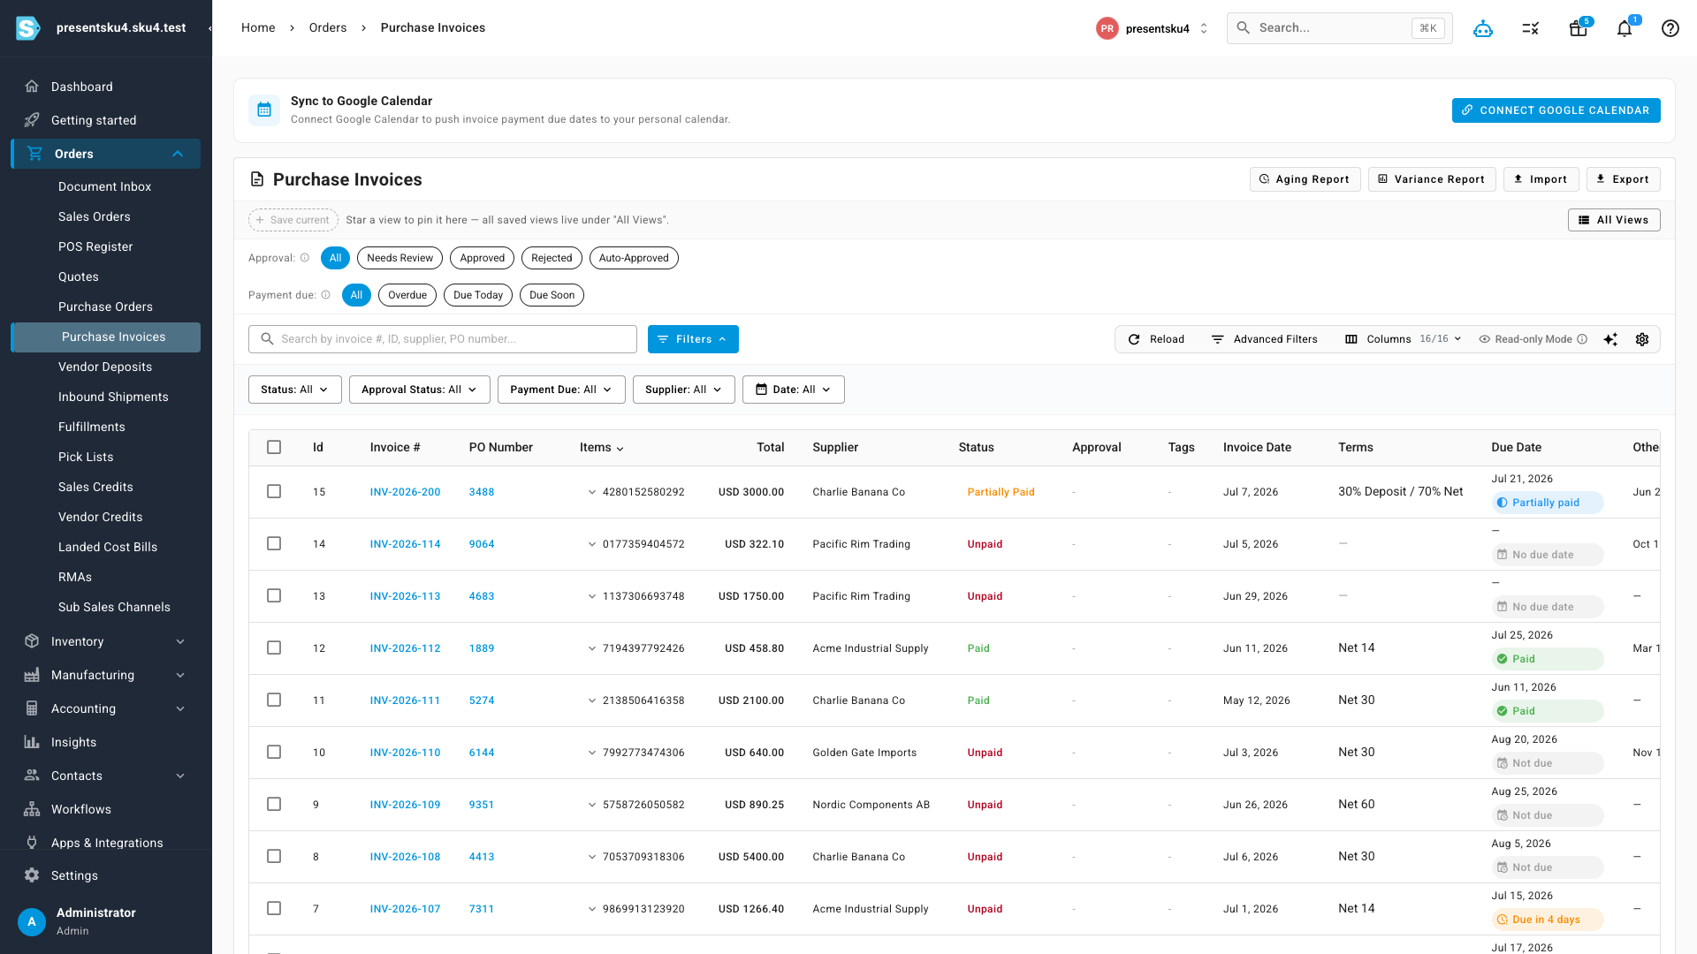Open the Date: All dropdown
This screenshot has width=1697, height=954.
pos(794,390)
